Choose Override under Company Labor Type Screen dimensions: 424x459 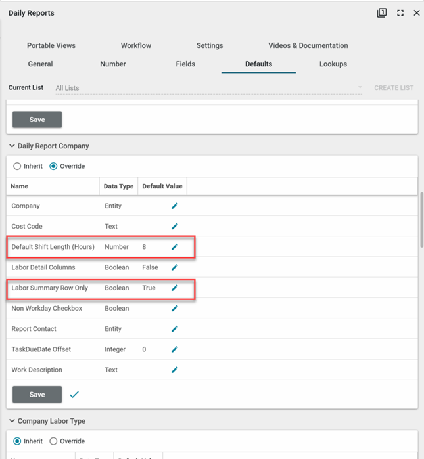pyautogui.click(x=54, y=441)
